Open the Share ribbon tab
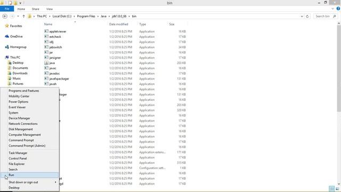Image resolution: width=341 pixels, height=192 pixels. click(36, 9)
